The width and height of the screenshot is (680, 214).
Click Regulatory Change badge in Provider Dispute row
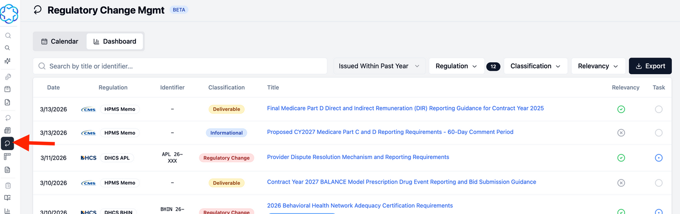(226, 157)
